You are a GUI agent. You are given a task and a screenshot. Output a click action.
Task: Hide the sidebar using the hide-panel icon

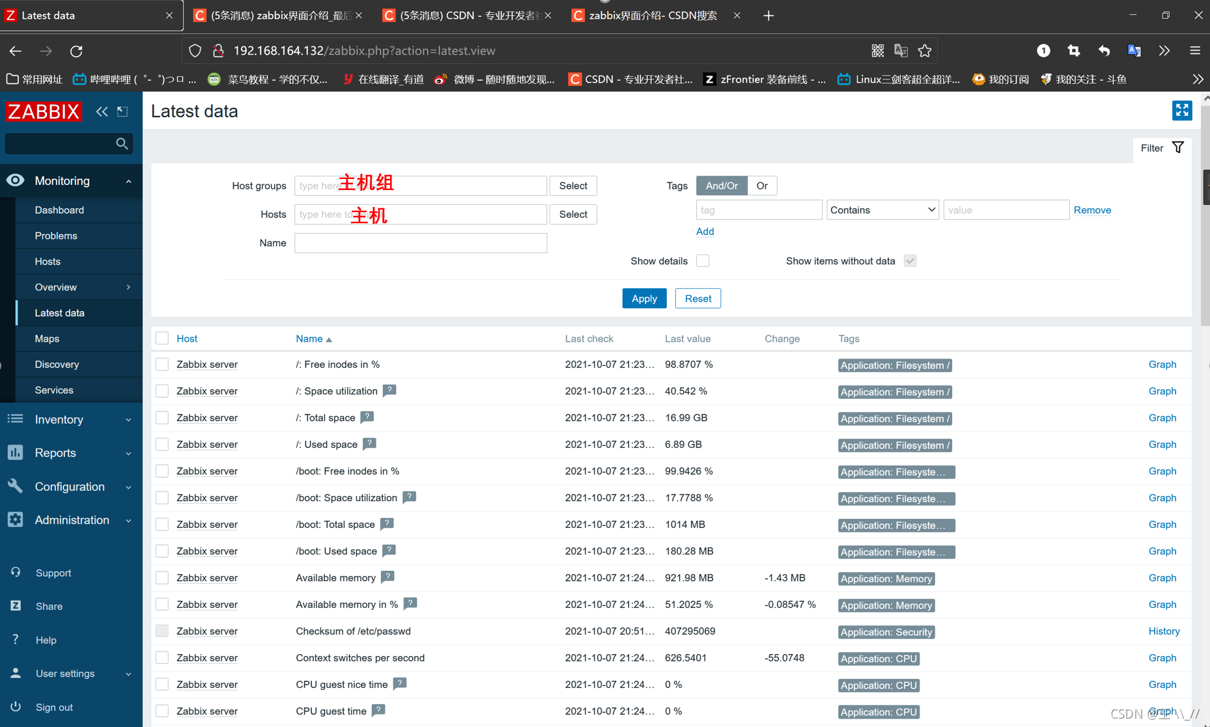[122, 112]
